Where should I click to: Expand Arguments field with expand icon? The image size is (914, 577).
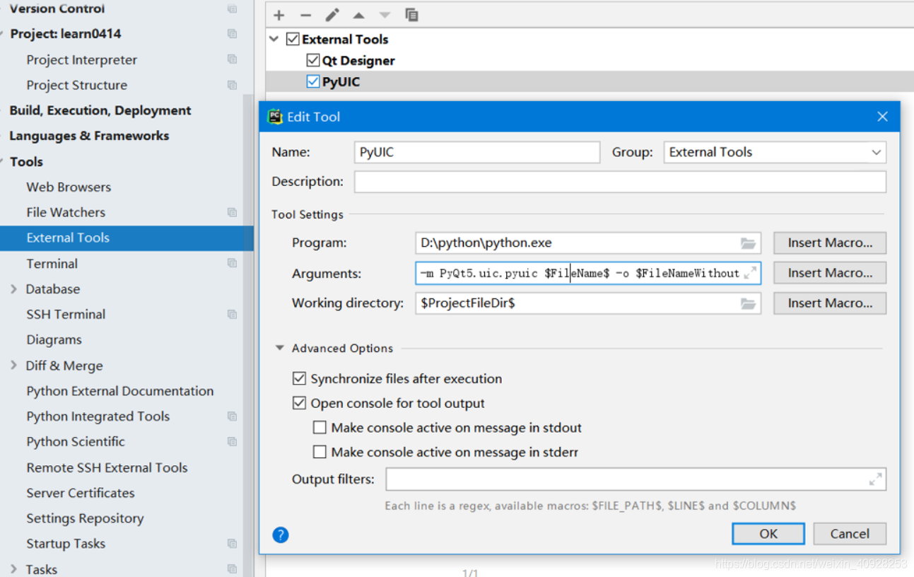point(751,273)
